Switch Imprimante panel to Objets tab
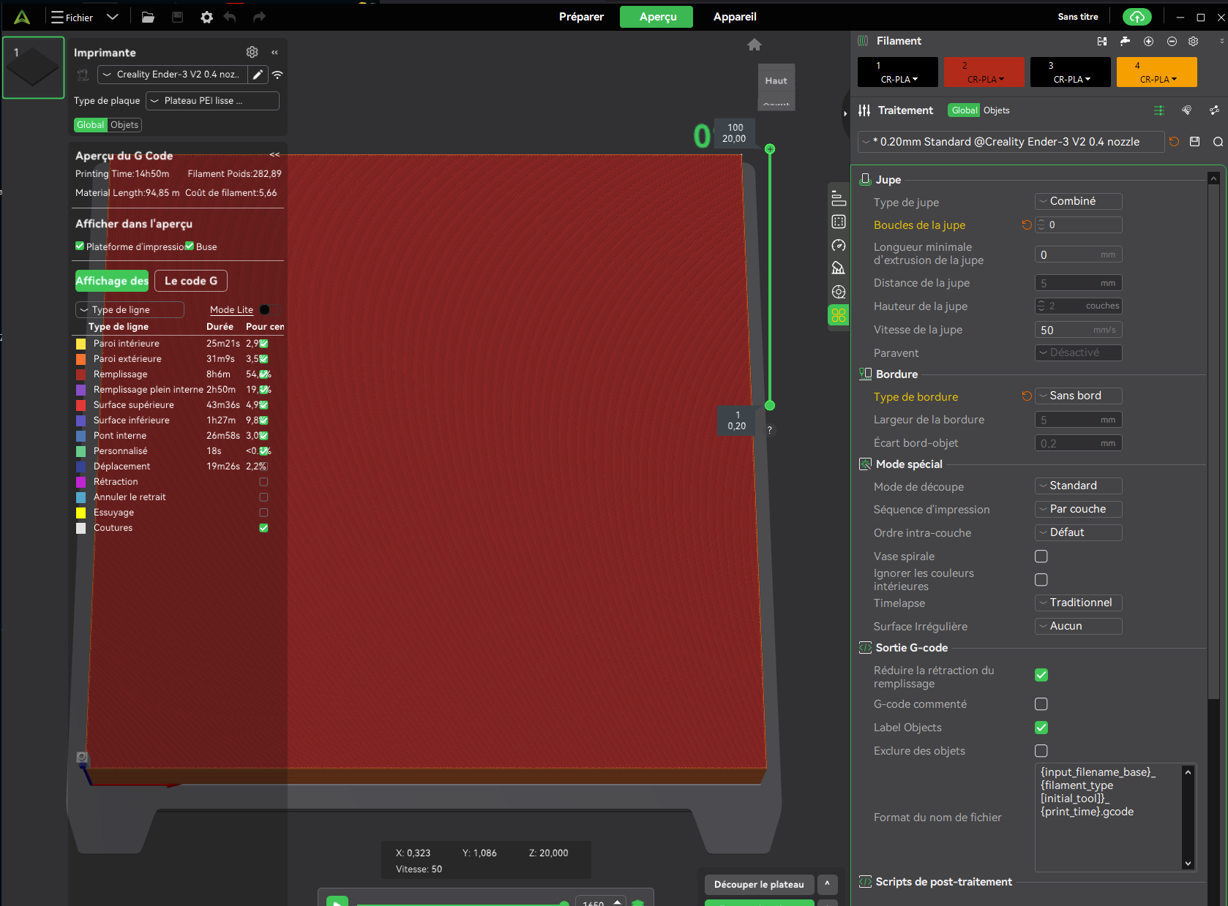 click(124, 125)
